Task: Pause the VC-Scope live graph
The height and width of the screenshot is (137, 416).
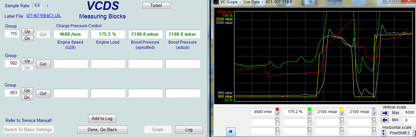Action: [231, 131]
